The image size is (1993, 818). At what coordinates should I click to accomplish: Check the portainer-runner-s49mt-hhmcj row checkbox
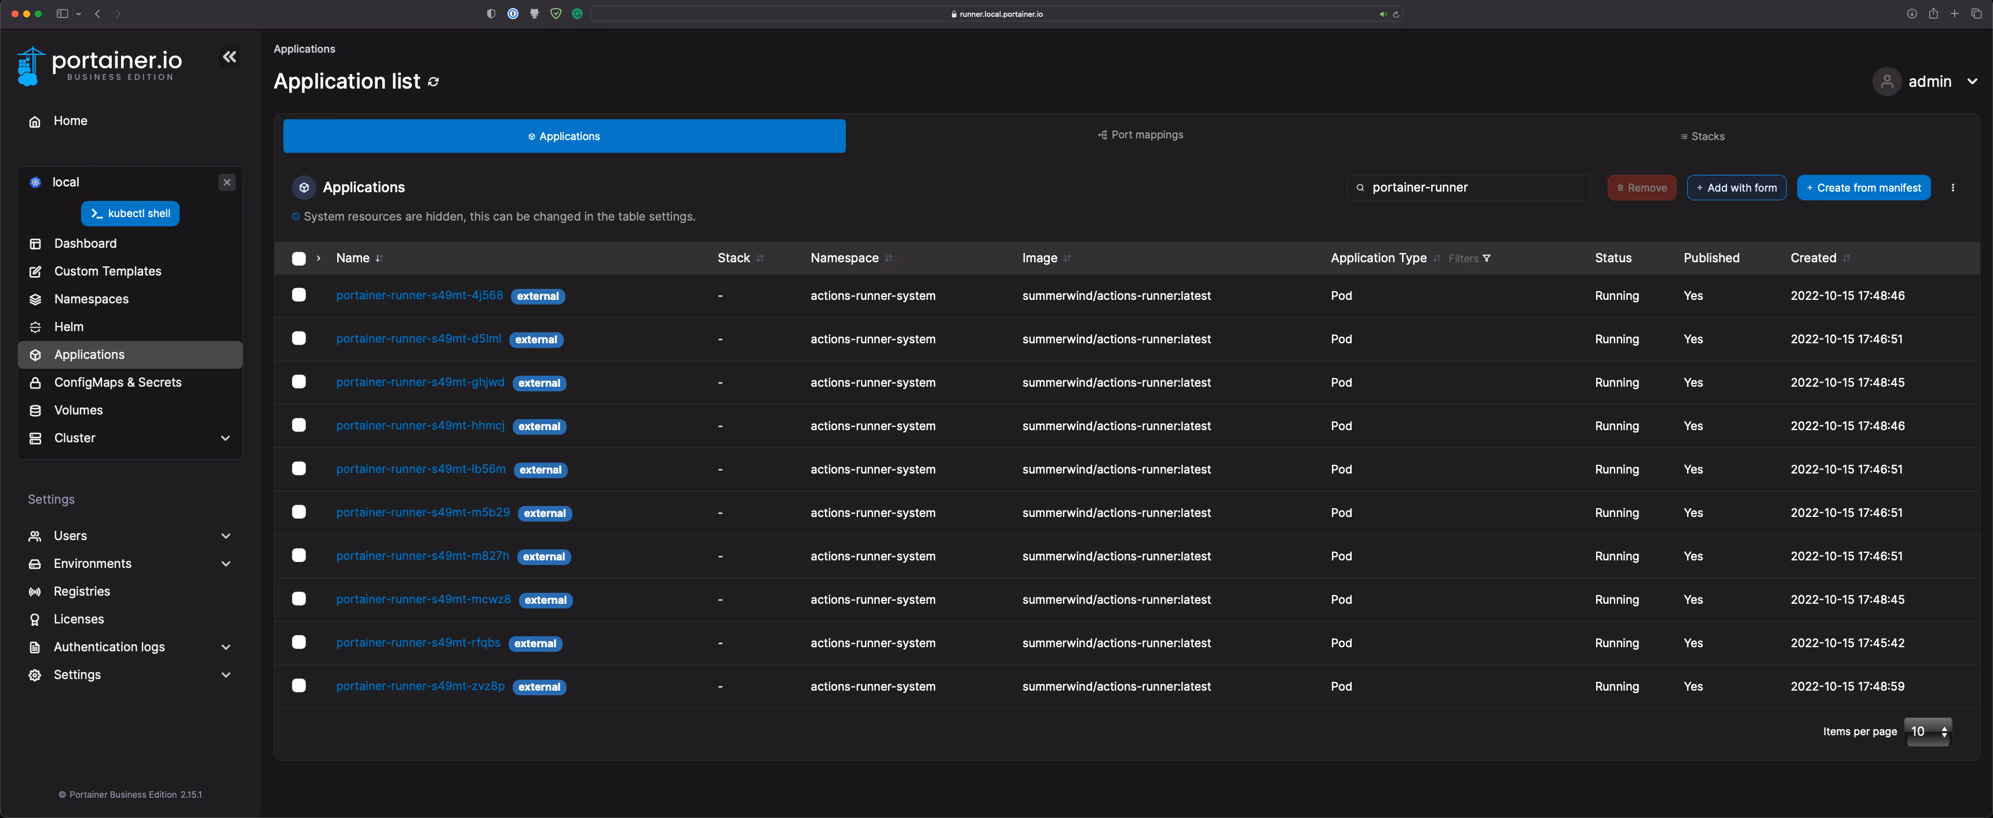(298, 425)
